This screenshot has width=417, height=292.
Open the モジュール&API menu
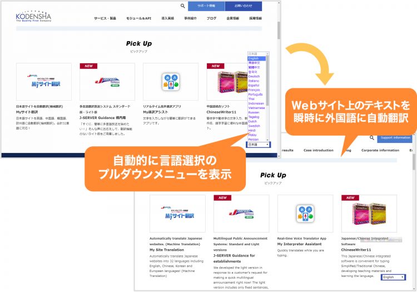138,18
